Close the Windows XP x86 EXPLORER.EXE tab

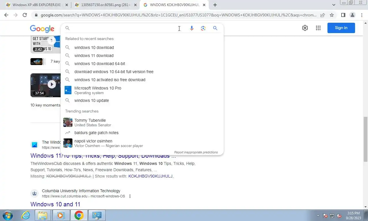pos(67,5)
